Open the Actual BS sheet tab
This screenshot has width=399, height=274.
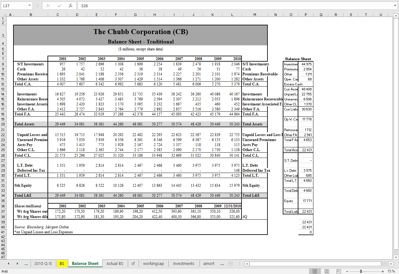click(115, 264)
